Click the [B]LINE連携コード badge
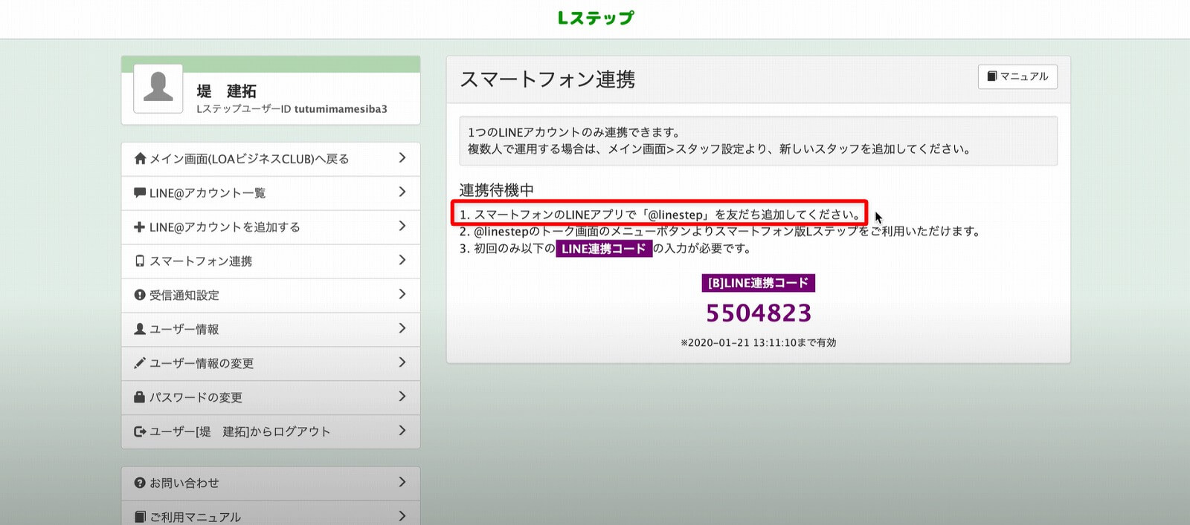The image size is (1190, 525). pyautogui.click(x=758, y=283)
